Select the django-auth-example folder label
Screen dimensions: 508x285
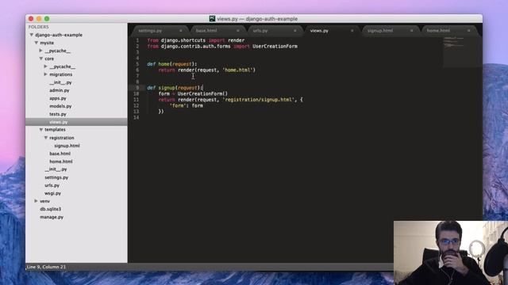59,35
